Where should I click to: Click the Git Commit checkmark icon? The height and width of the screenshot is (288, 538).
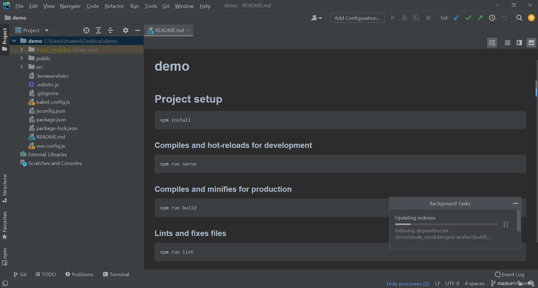click(469, 18)
